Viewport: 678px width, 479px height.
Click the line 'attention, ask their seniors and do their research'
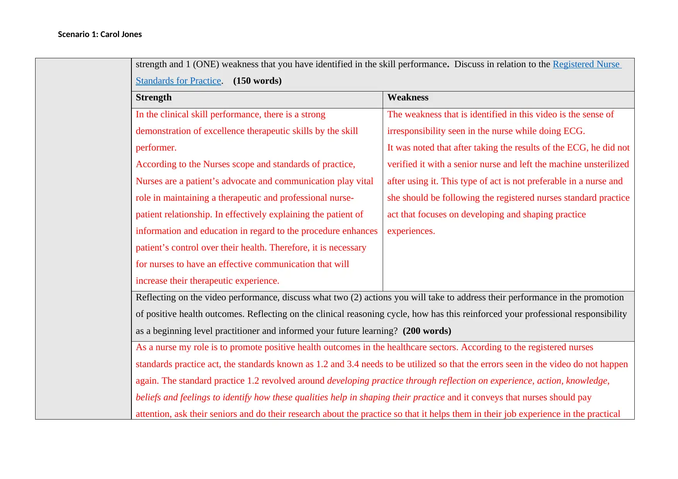(378, 414)
